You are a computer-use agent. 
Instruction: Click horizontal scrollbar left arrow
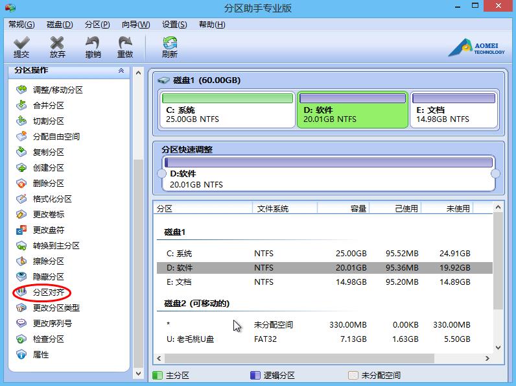[x=159, y=358]
